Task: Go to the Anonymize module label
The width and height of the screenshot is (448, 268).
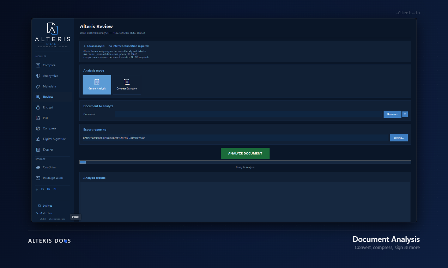Action: 50,76
